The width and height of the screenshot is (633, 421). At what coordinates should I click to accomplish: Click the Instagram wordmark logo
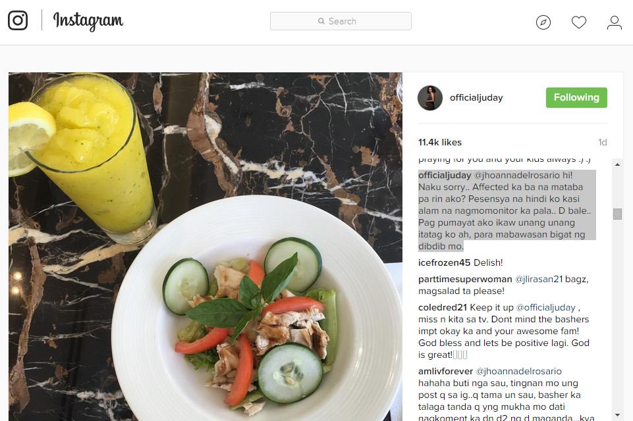[x=88, y=21]
